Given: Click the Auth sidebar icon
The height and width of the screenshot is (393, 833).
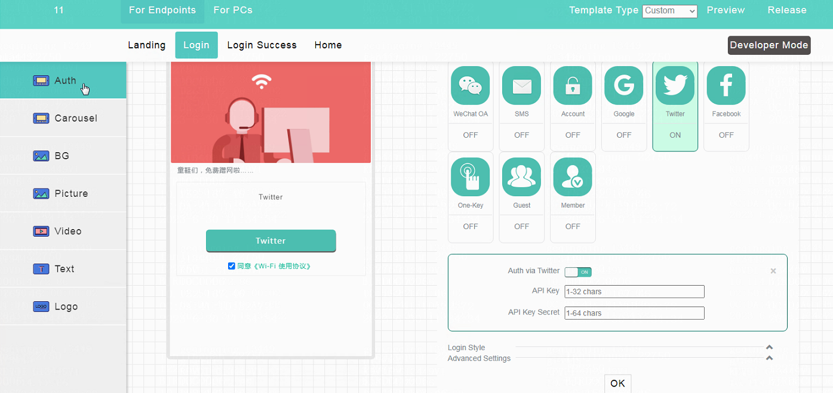Looking at the screenshot, I should click(x=41, y=81).
